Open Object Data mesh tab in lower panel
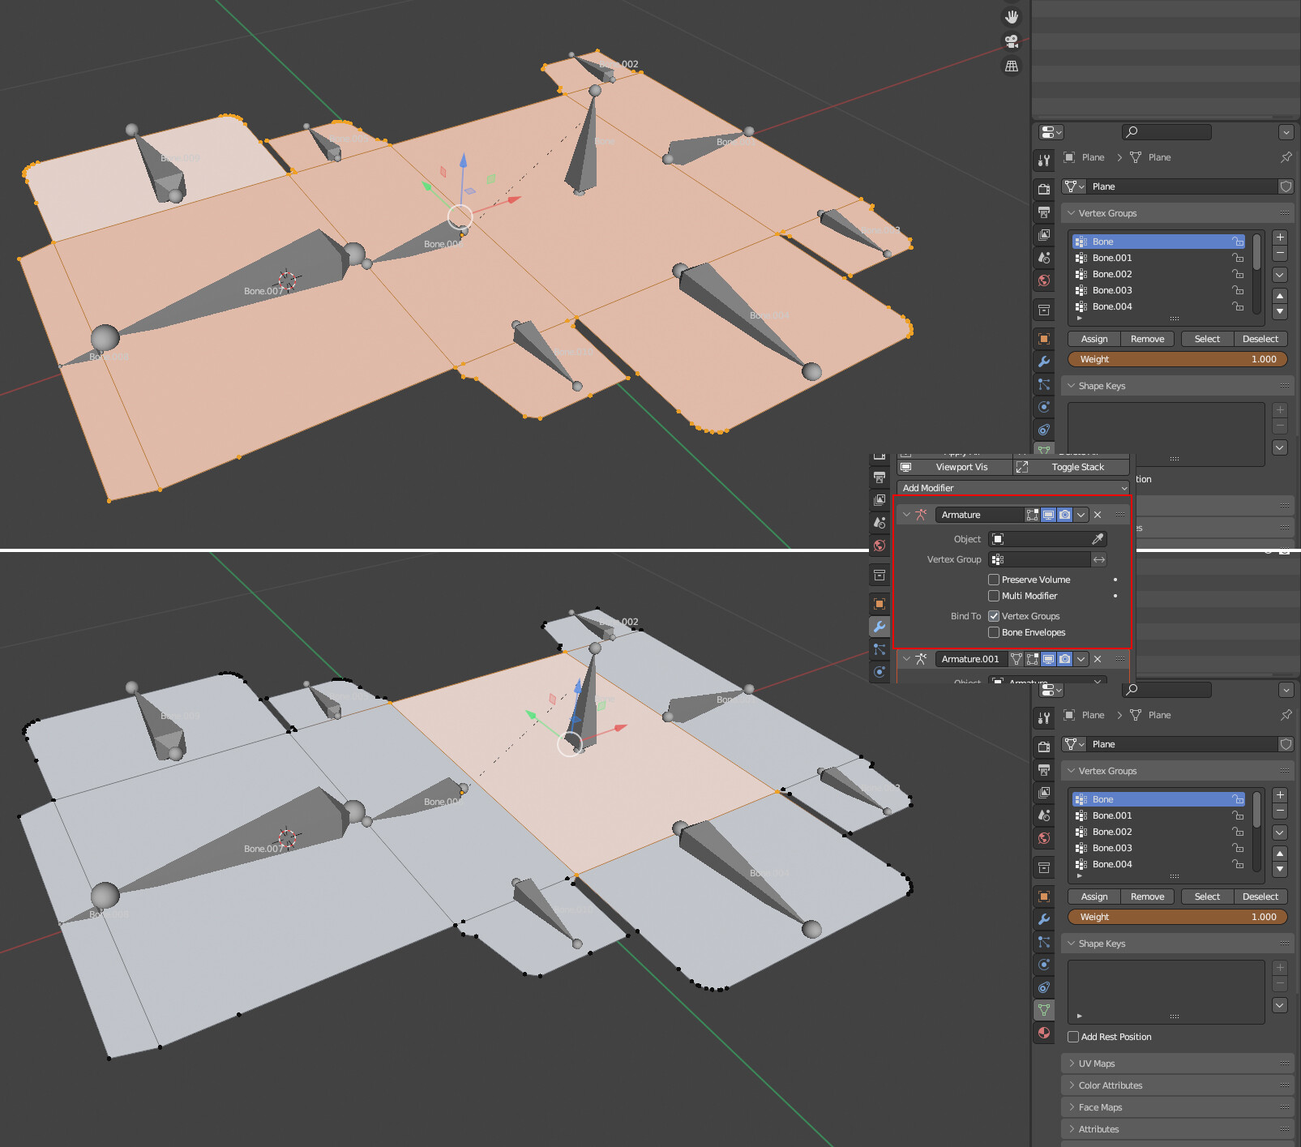Screen dimensions: 1301x1147 tap(1044, 1010)
